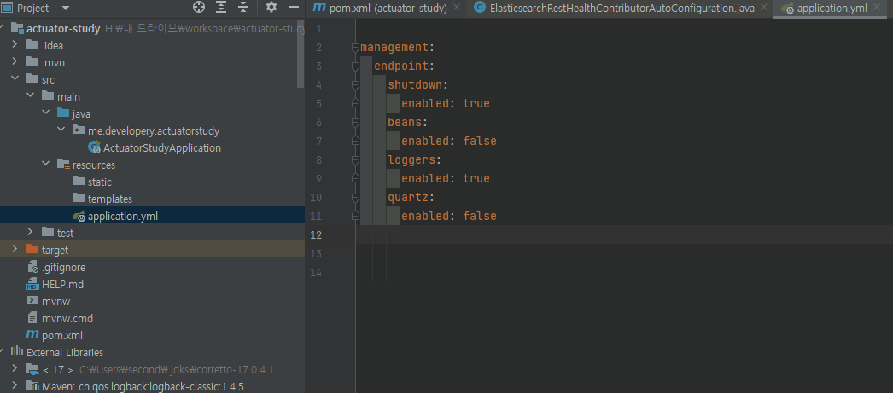The width and height of the screenshot is (893, 393).
Task: Click the Spring class icon of ActuatorStudyApplication
Action: coord(95,147)
